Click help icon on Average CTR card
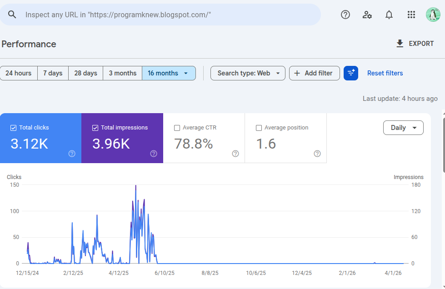The height and width of the screenshot is (289, 445). coord(235,154)
